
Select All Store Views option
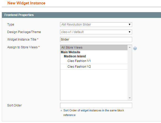(x=94, y=48)
